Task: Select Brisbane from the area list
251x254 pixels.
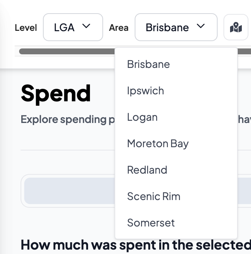Action: (148, 64)
